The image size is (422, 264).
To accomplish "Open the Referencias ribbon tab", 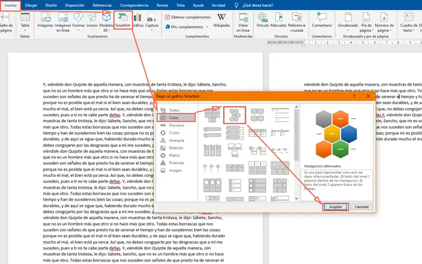I will 102,5.
